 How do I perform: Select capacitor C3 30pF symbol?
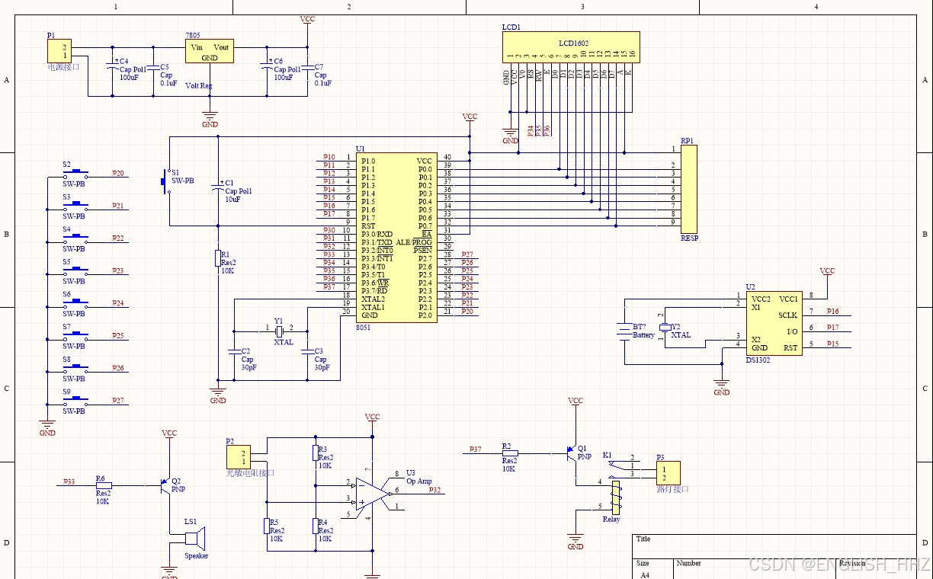tap(306, 351)
